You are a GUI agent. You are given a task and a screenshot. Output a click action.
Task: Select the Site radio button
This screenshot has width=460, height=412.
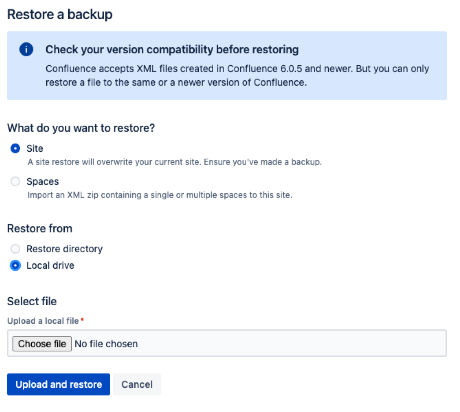15,149
